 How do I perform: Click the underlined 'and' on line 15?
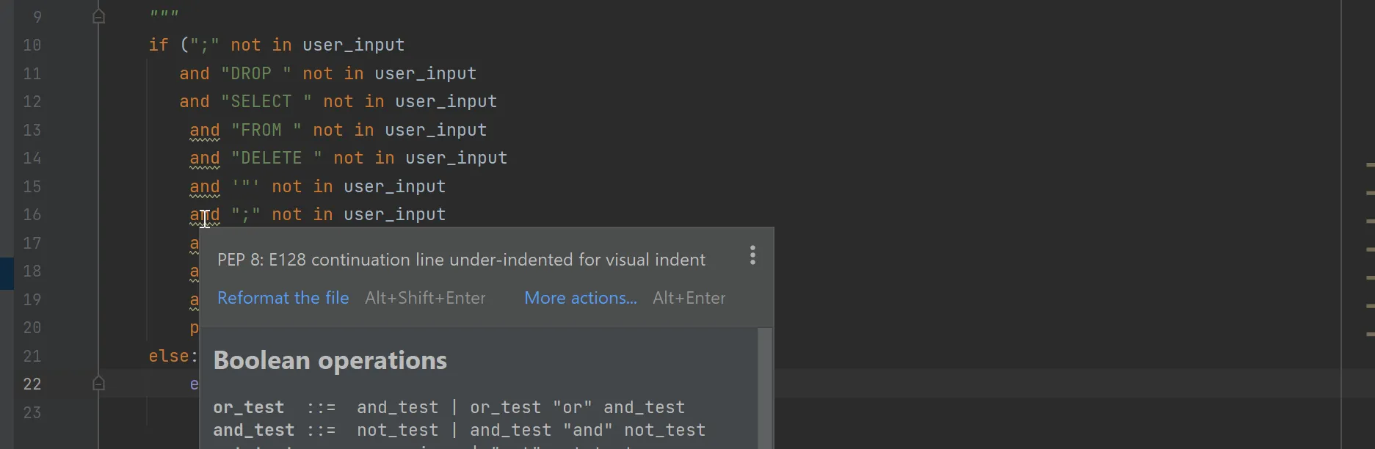tap(205, 187)
